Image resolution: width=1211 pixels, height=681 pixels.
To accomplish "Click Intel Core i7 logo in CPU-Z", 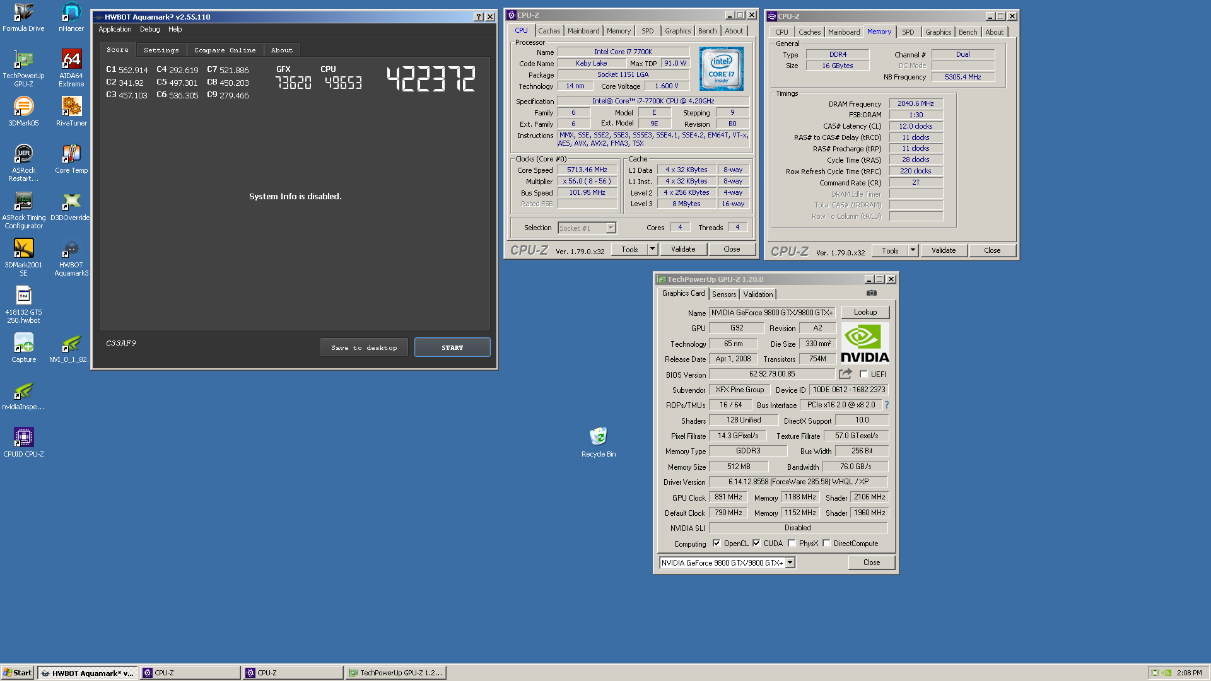I will (x=722, y=69).
